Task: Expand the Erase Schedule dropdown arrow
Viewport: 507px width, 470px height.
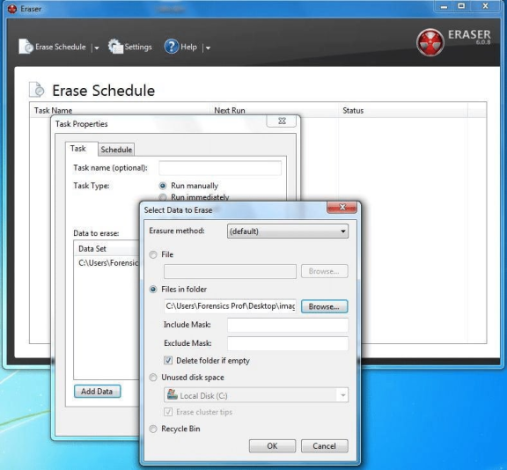Action: pos(96,48)
